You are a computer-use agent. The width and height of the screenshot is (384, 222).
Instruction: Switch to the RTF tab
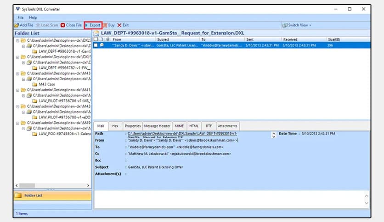coord(209,126)
